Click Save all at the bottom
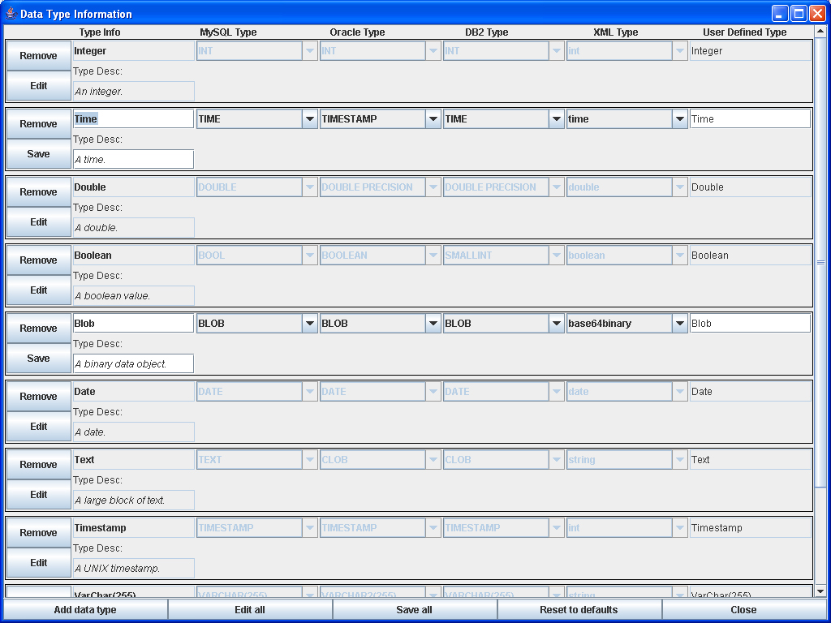The height and width of the screenshot is (623, 831). point(414,610)
